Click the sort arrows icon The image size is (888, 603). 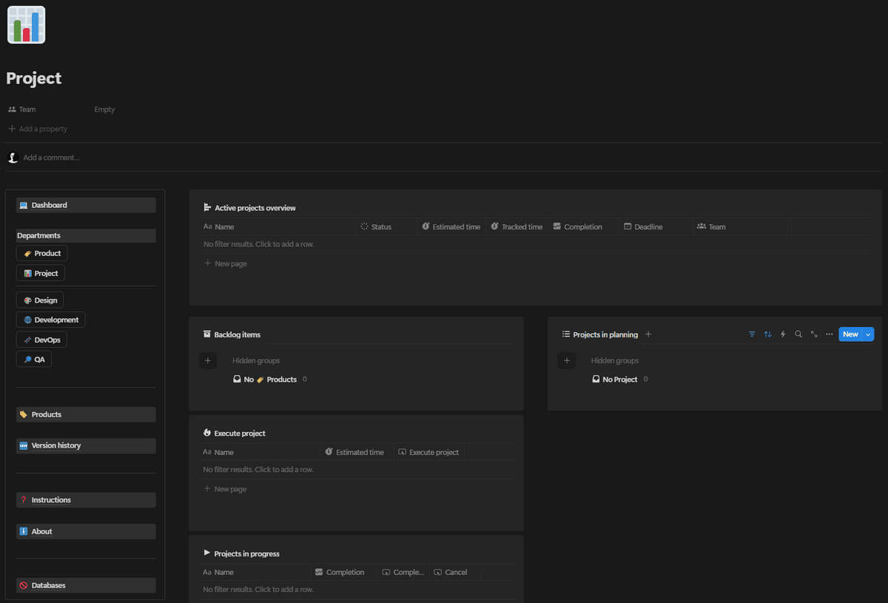click(x=767, y=334)
